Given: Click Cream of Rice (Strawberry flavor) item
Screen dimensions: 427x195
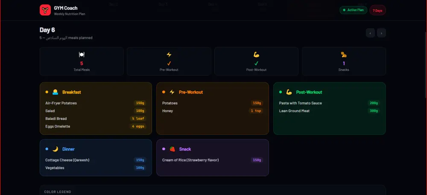Looking at the screenshot, I should tap(190, 160).
